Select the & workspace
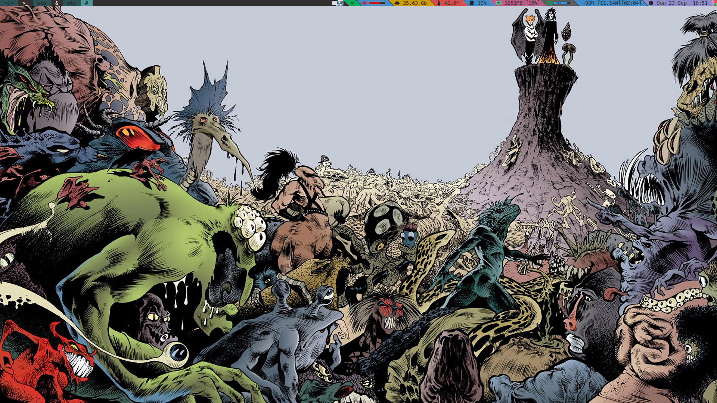 click(57, 3)
